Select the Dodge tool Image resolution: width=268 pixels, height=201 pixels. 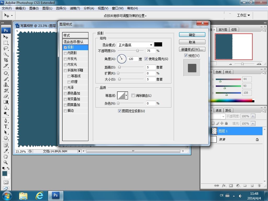pos(6,114)
